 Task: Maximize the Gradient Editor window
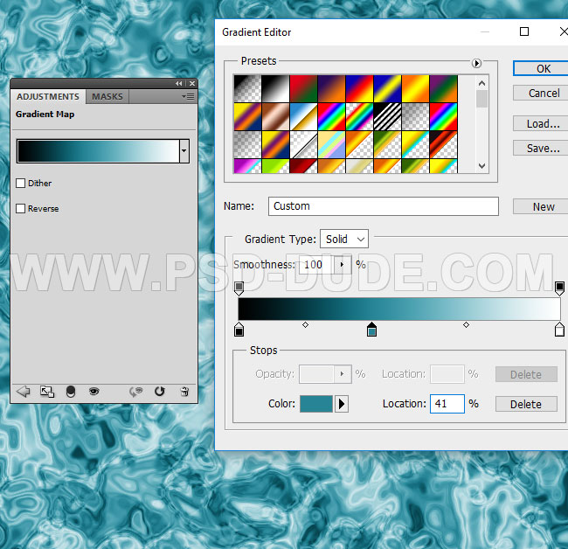click(x=524, y=31)
